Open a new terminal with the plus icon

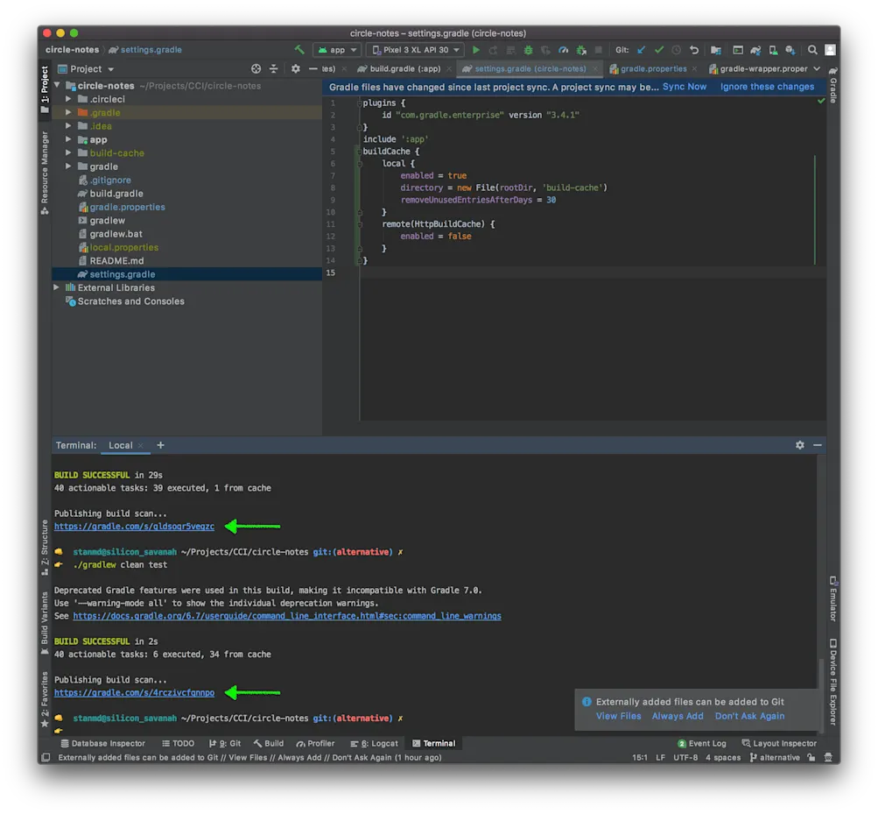coord(160,445)
